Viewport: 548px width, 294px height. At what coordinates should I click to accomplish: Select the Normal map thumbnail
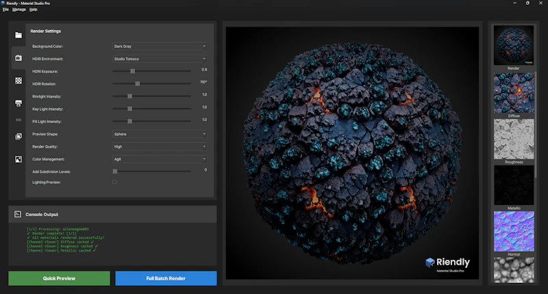(x=514, y=231)
